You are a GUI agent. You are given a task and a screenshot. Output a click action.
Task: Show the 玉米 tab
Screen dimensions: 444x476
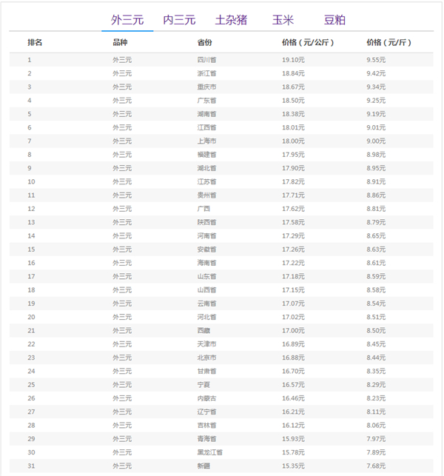click(x=283, y=20)
